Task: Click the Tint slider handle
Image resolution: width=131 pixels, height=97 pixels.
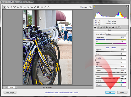Action: coord(112,44)
